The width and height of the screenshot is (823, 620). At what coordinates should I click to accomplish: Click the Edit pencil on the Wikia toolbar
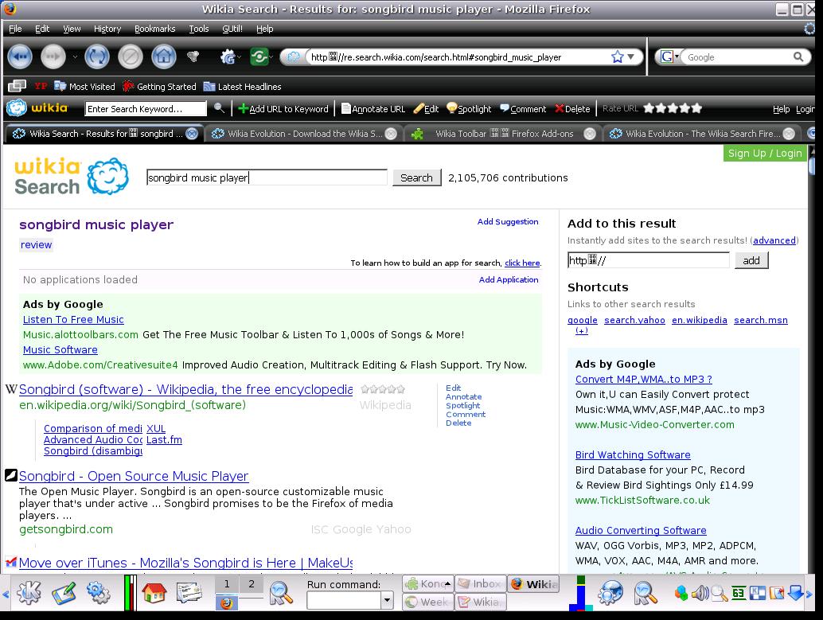[426, 109]
